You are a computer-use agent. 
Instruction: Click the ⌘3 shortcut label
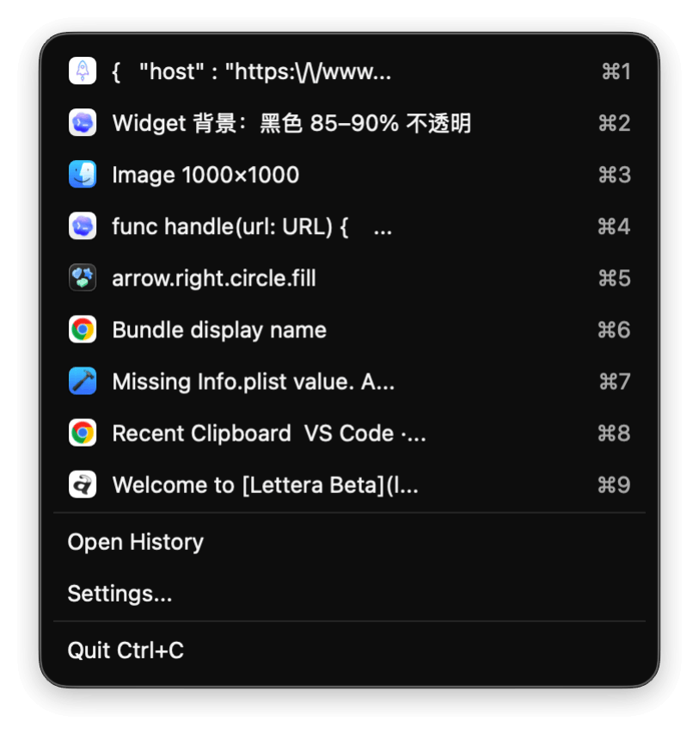(x=615, y=175)
